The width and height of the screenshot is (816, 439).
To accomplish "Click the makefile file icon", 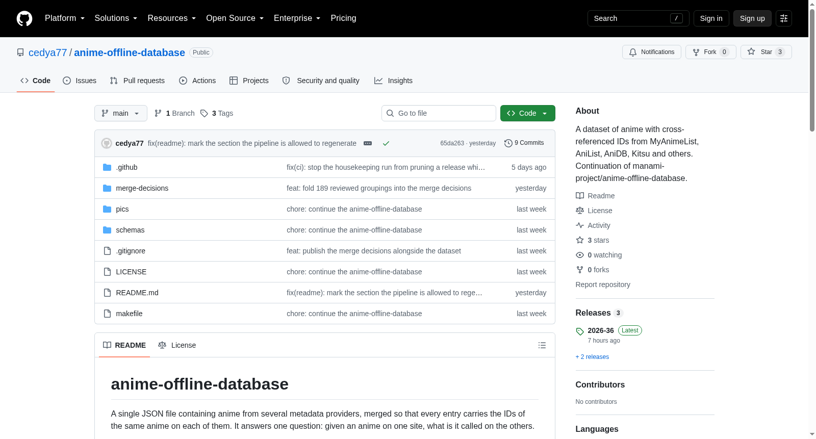I will click(107, 314).
